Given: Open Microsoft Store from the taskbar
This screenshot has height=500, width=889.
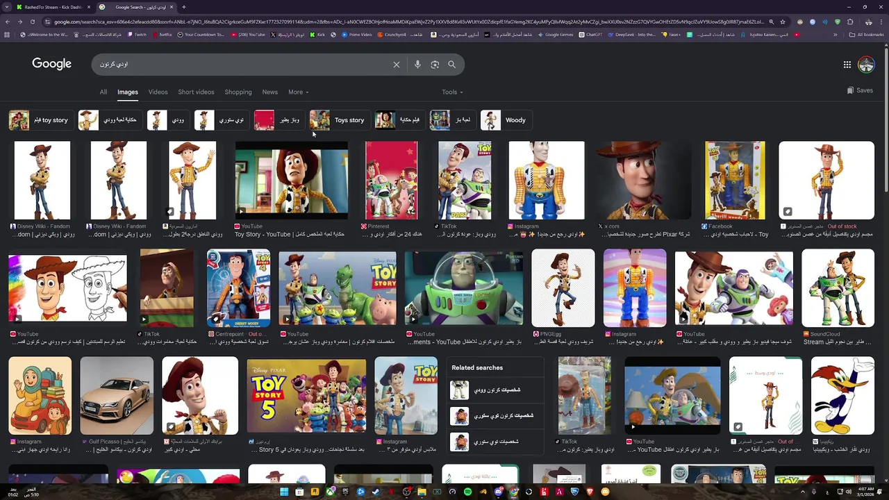Looking at the screenshot, I should 299,492.
